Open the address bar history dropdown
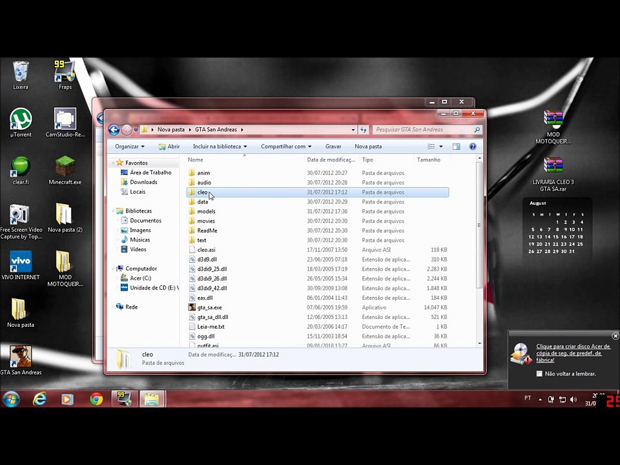The width and height of the screenshot is (620, 465). click(x=353, y=130)
